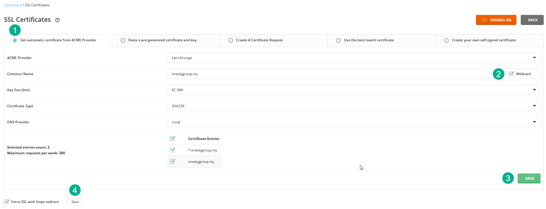Expand the Key Size (bits) dropdown
546x209 pixels.
point(353,90)
